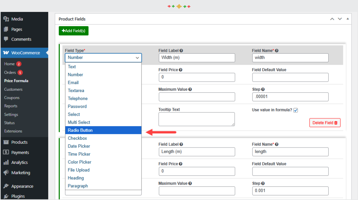Click the help icon beside Step .00001
The height and width of the screenshot is (200, 358).
[x=263, y=89]
